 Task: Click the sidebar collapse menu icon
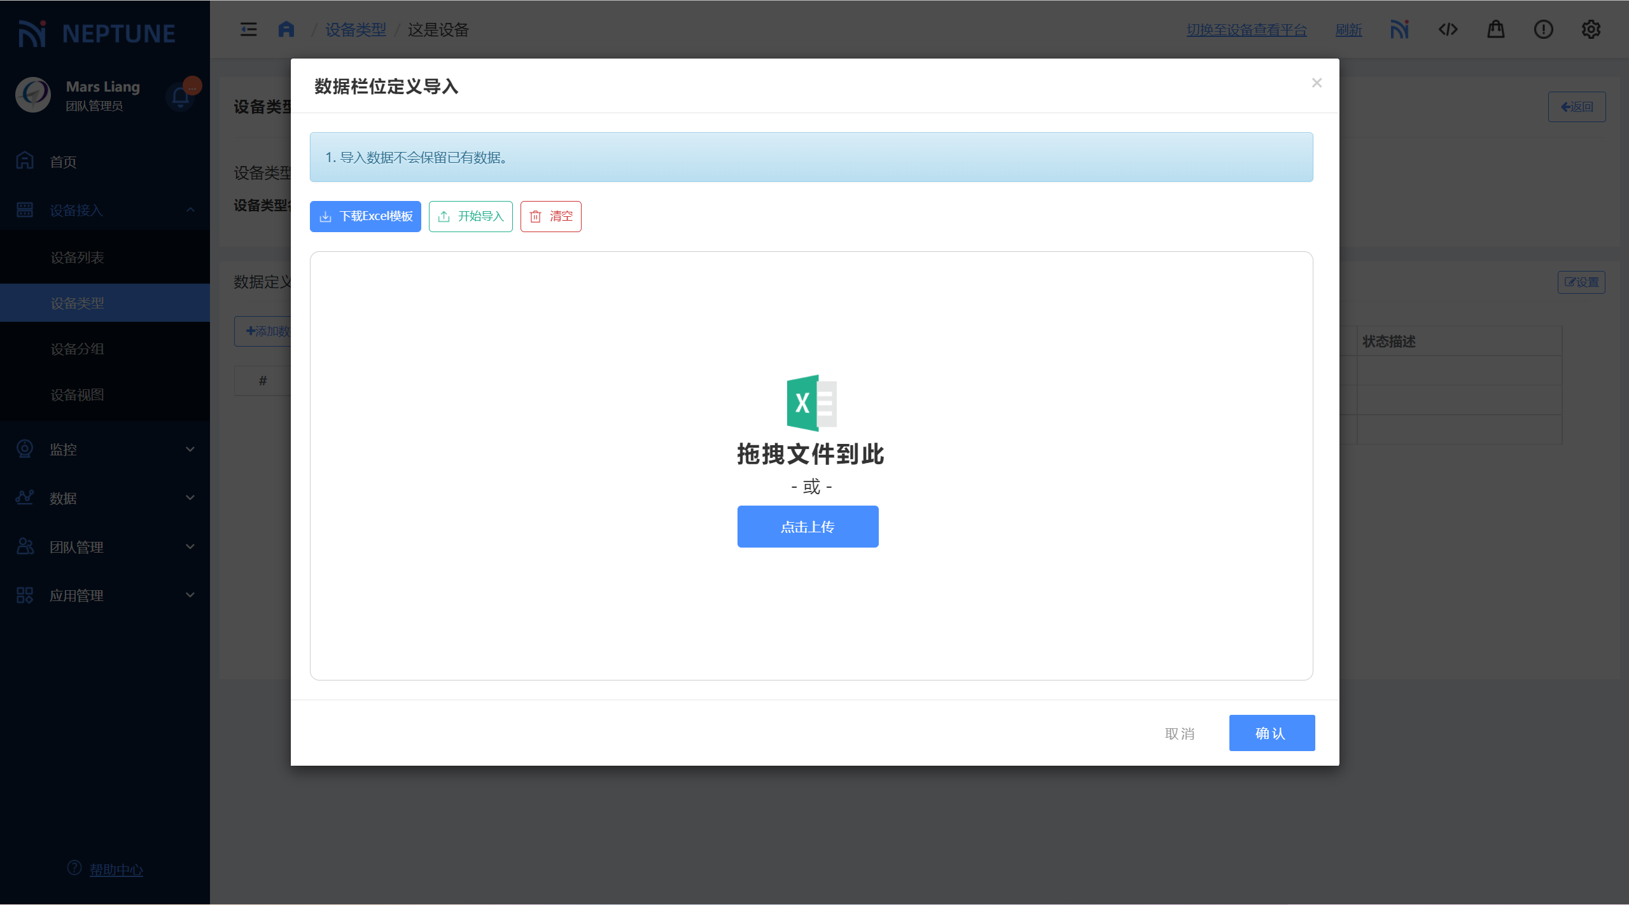248,29
